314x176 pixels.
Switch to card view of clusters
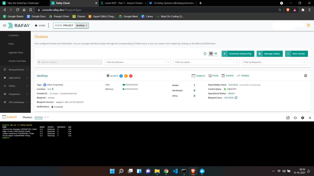pos(211,54)
